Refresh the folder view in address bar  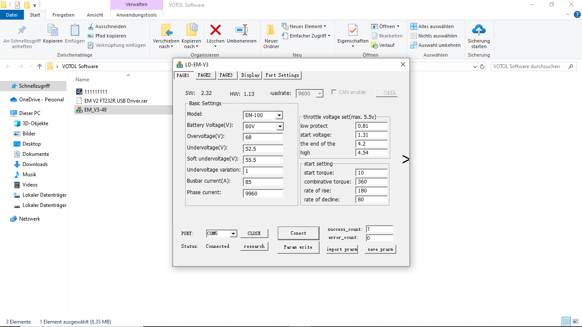(482, 66)
